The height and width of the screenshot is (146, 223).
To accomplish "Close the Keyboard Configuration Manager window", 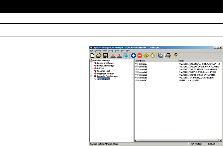I will coord(221,47).
